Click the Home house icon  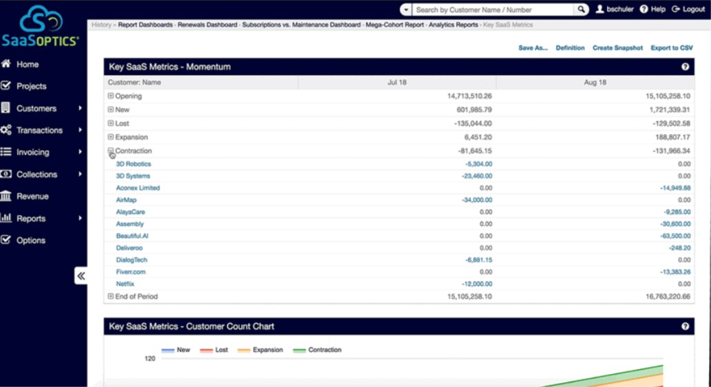tap(6, 63)
